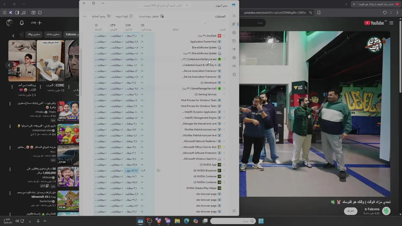Image resolution: width=402 pixels, height=226 pixels.
Task: Expand the GameInput (2) row
Action: pos(224,83)
